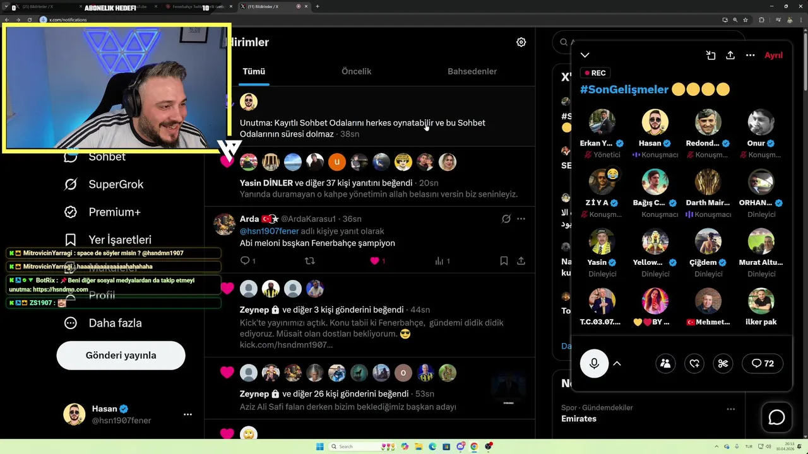Leave the Space with Ayrıl button
The height and width of the screenshot is (454, 808).
pyautogui.click(x=773, y=55)
